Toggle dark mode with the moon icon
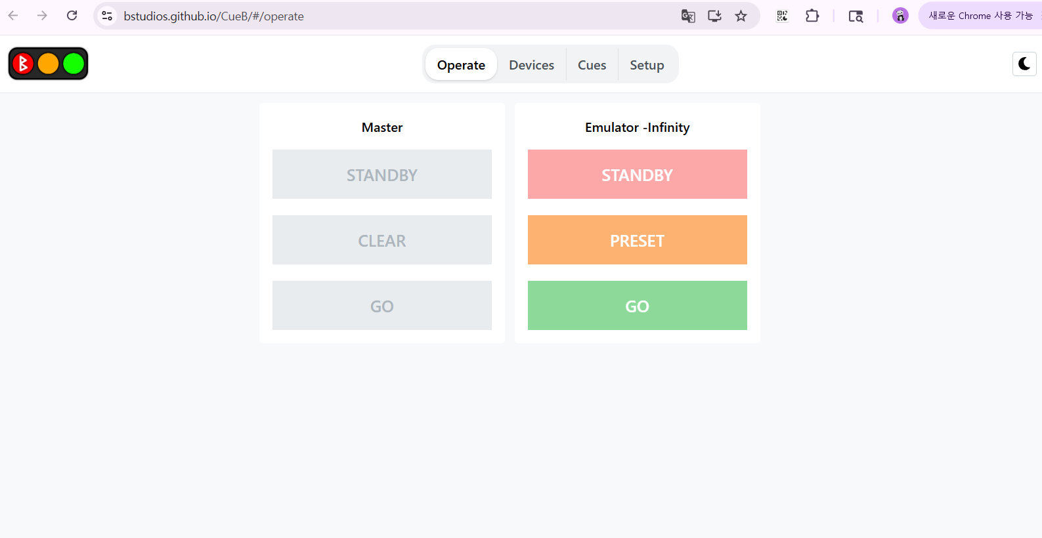 coord(1024,64)
